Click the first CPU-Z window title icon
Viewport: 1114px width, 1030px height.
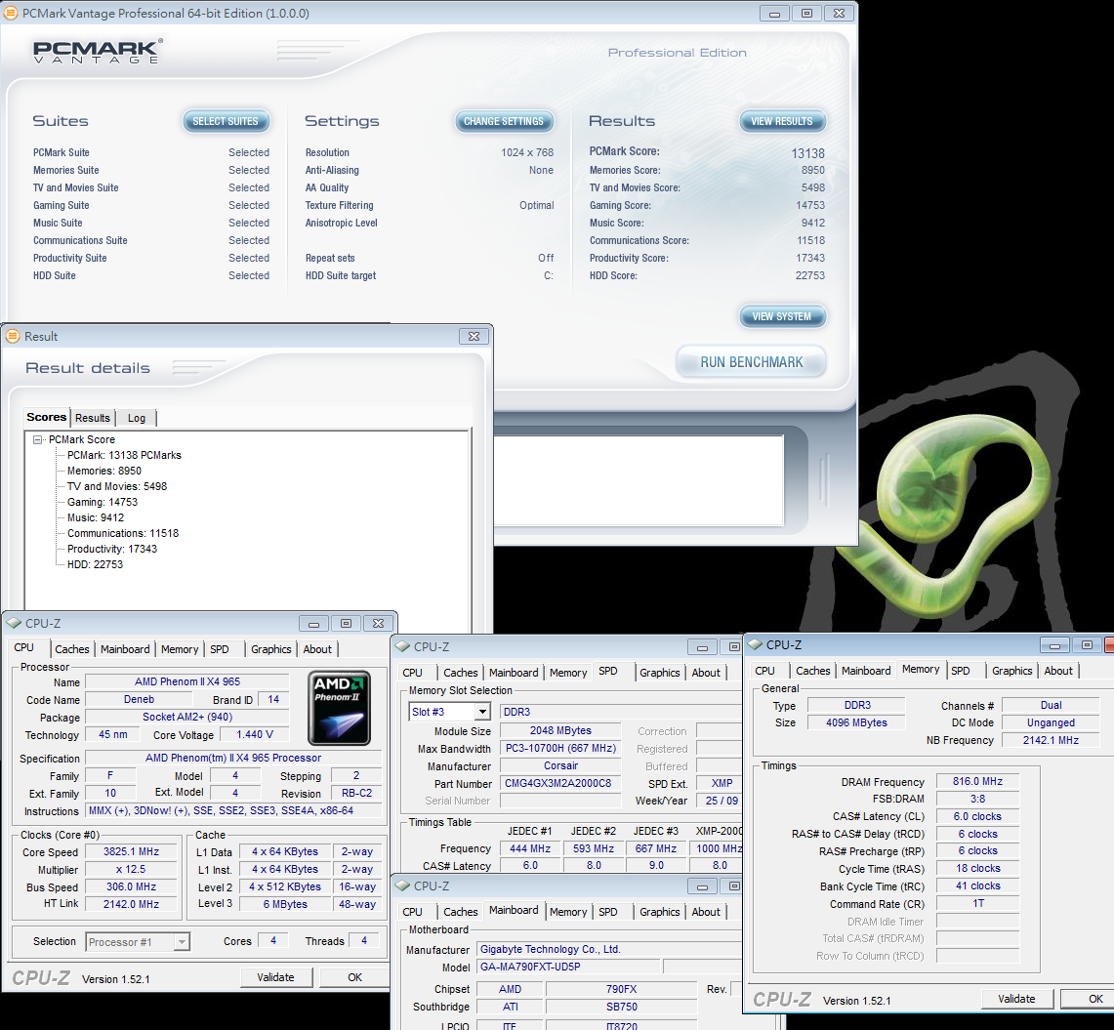pyautogui.click(x=14, y=623)
